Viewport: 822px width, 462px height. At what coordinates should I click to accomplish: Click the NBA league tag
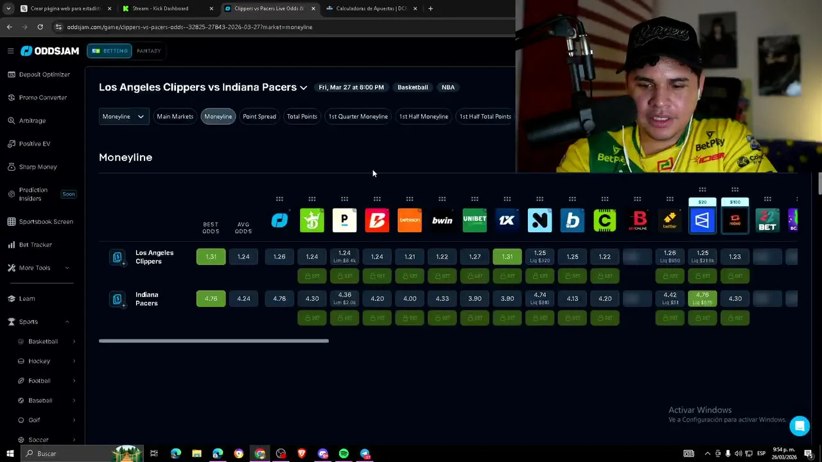click(x=448, y=87)
